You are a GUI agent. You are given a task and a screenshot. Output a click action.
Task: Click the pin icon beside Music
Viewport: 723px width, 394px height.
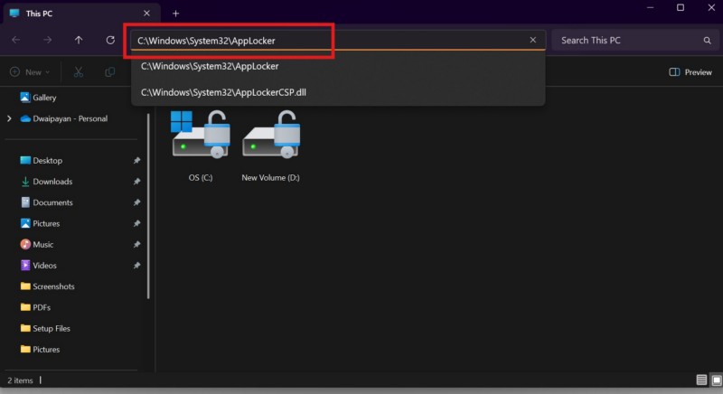(x=137, y=245)
